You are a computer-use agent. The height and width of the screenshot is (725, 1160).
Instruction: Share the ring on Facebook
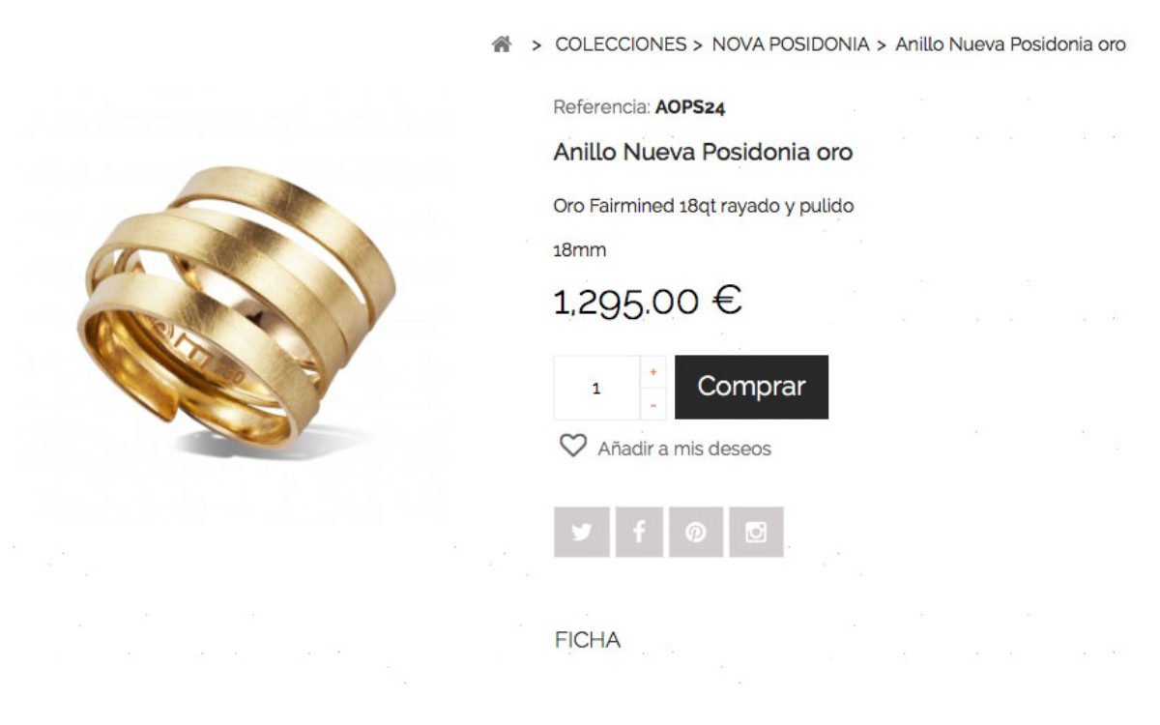point(639,532)
